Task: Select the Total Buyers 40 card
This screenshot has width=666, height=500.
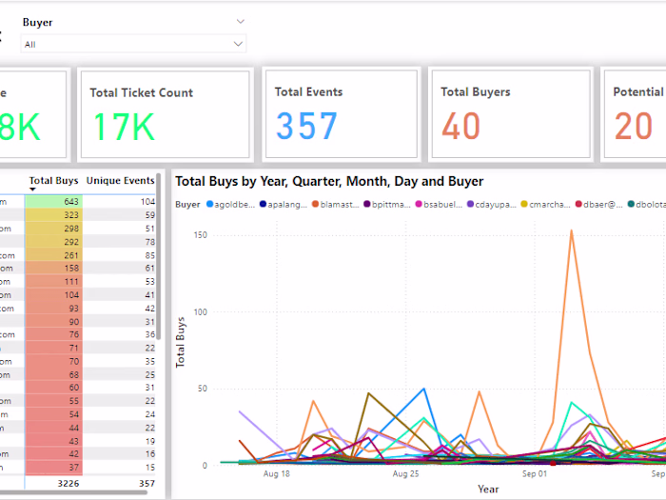Action: (511, 114)
